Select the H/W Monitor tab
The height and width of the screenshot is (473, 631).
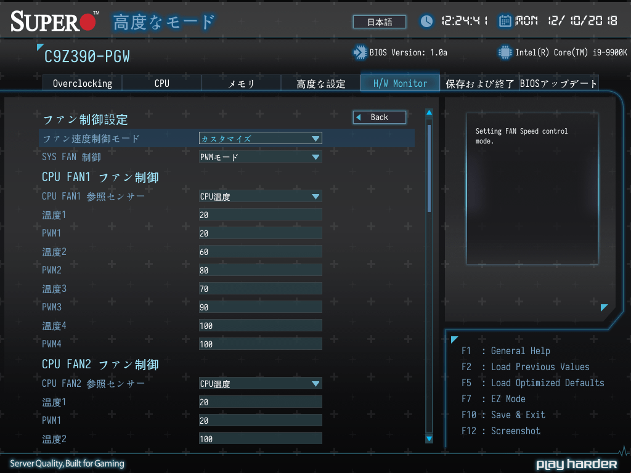[x=400, y=83]
